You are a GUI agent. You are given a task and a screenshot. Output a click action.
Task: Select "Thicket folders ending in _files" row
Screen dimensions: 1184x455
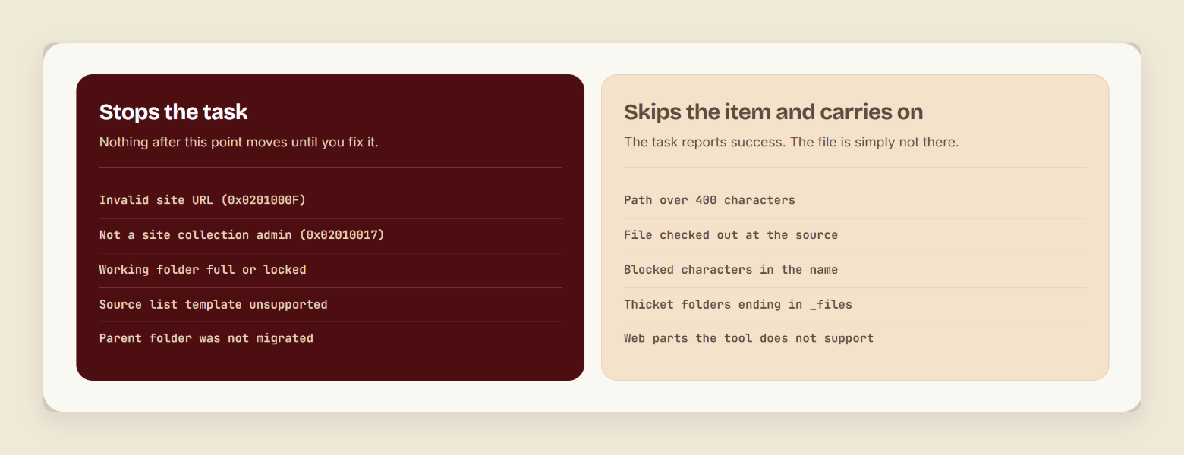pos(855,305)
